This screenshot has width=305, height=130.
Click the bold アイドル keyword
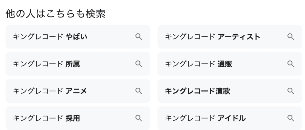pos(232,118)
